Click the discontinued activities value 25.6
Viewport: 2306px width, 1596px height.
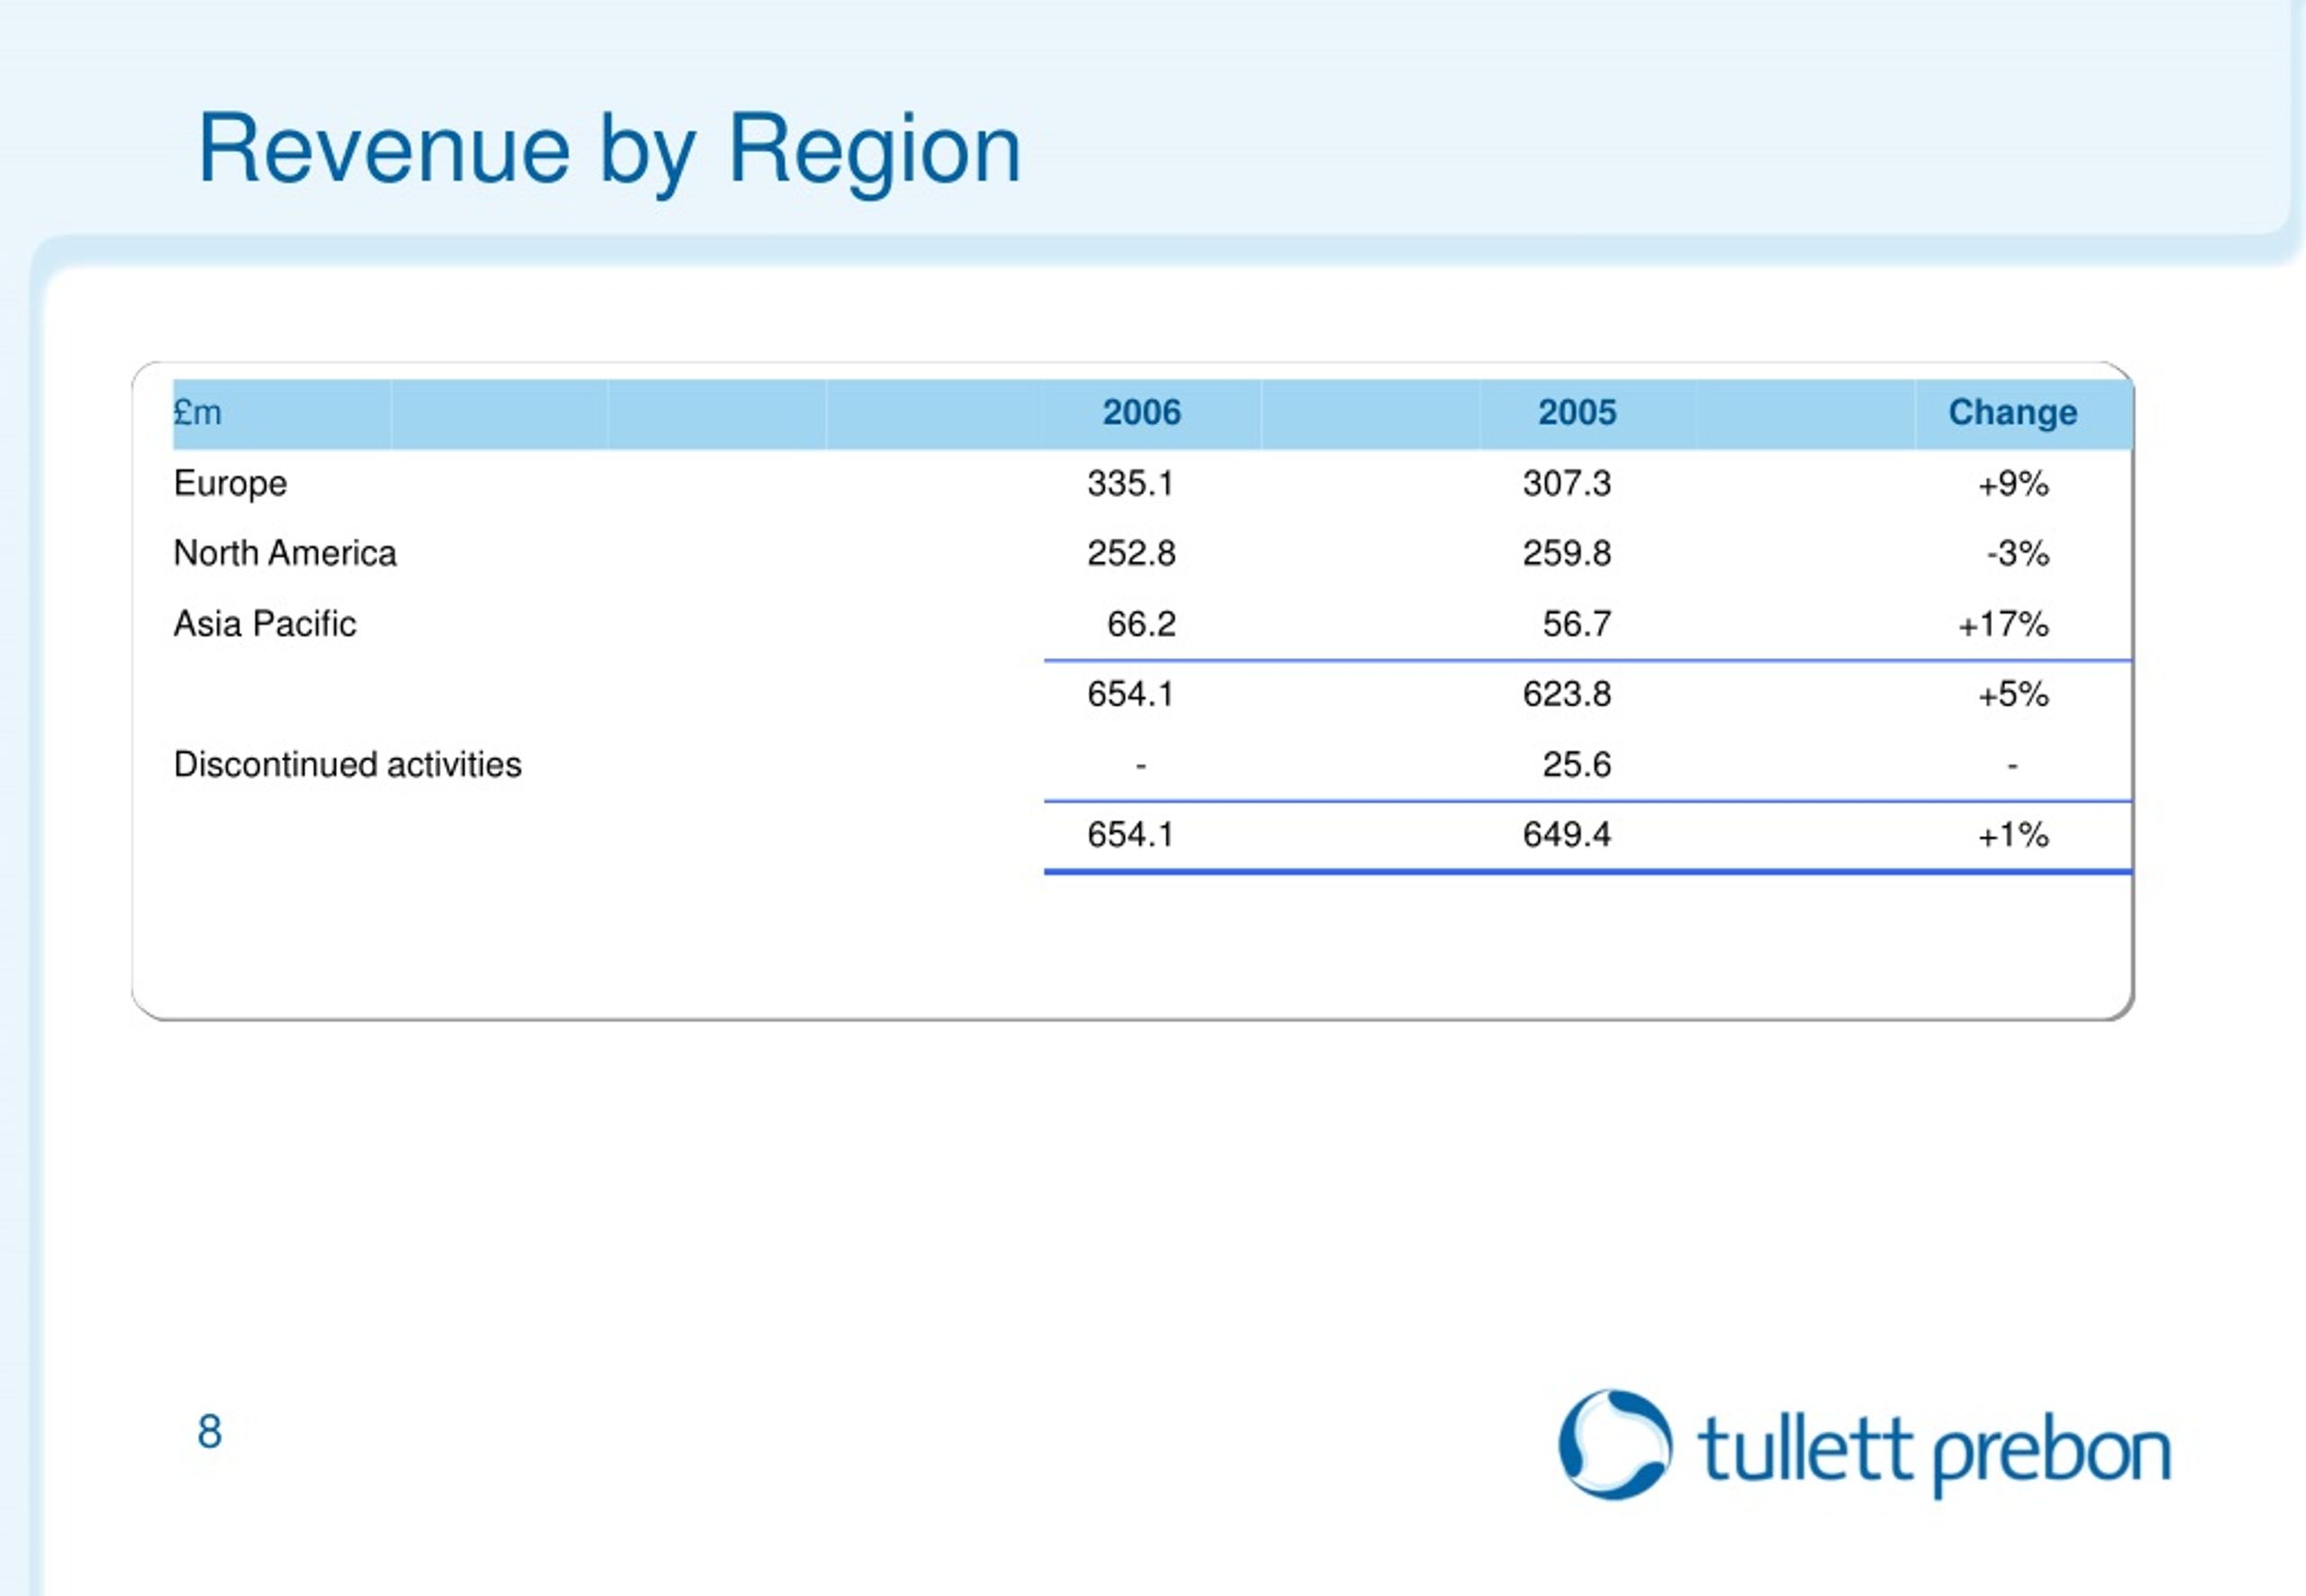(1577, 765)
